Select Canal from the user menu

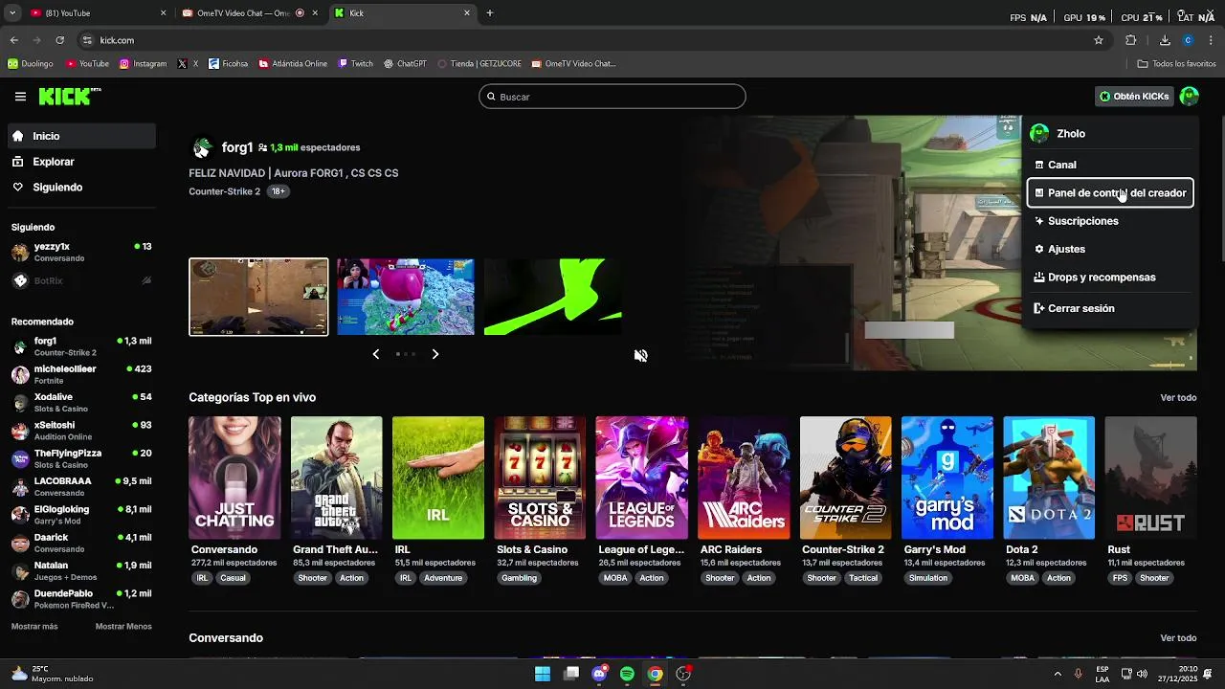coord(1110,165)
